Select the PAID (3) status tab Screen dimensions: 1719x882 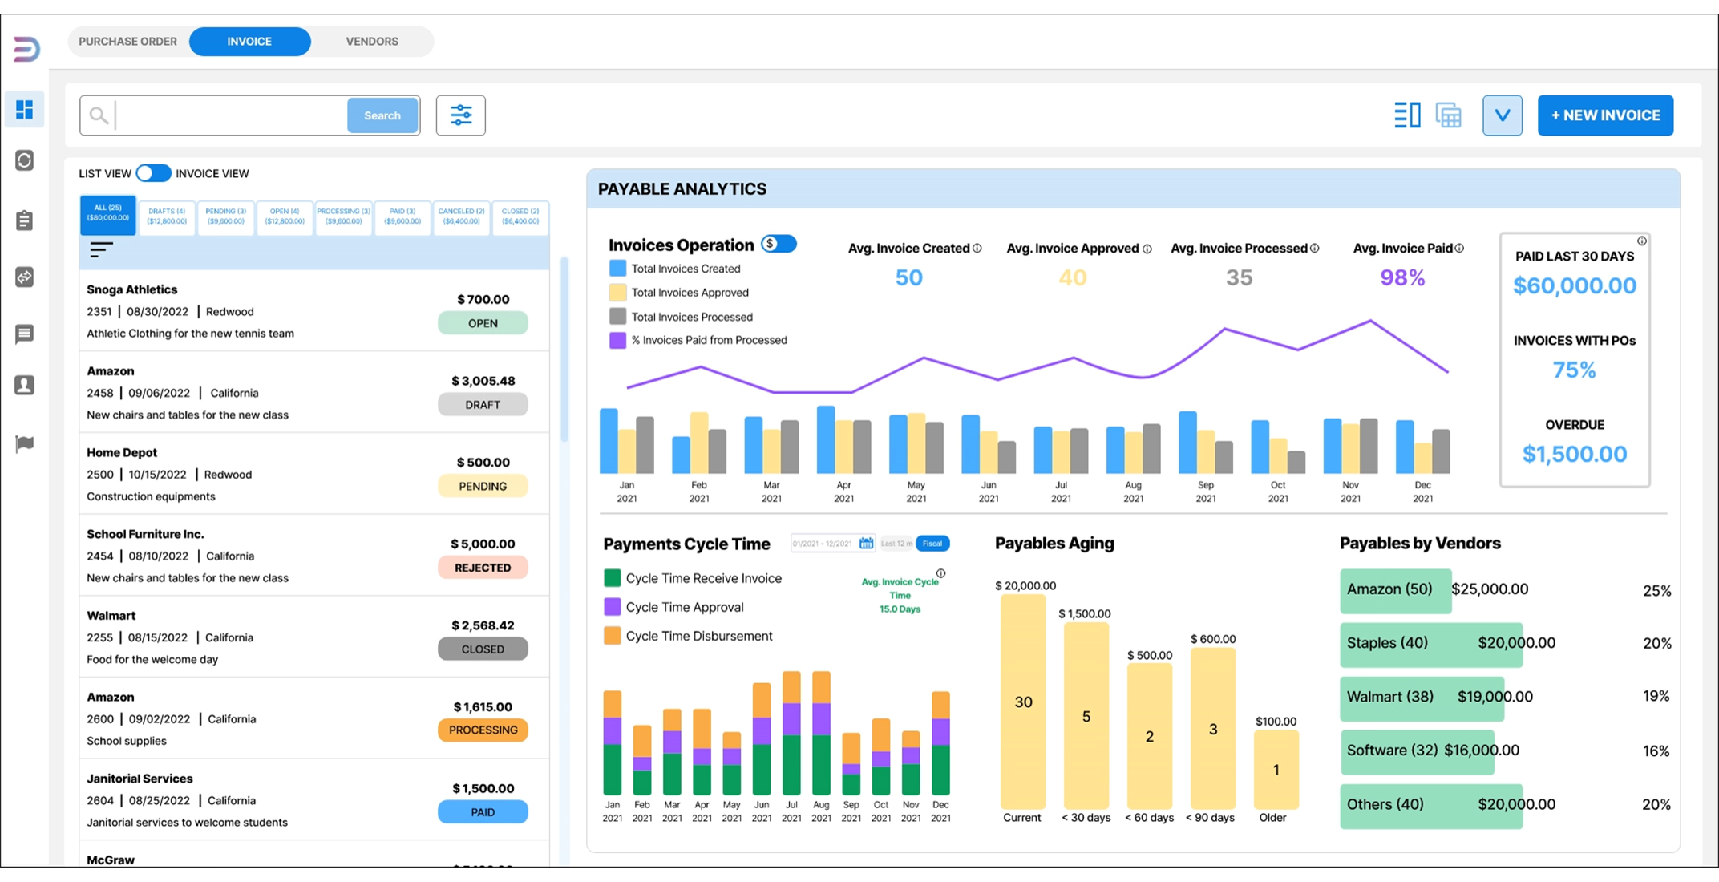tap(402, 217)
